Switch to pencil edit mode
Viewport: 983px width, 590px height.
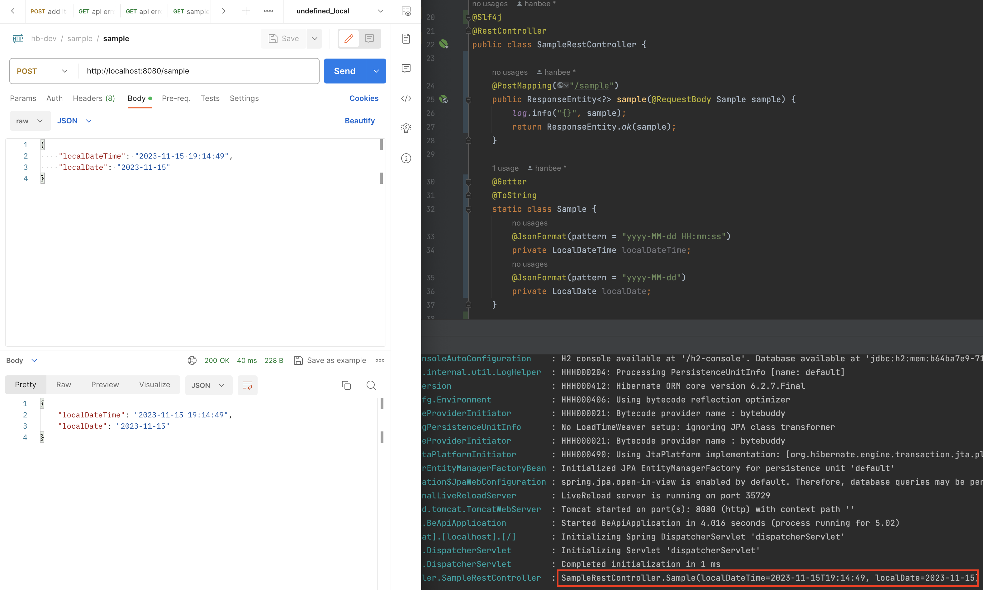pyautogui.click(x=349, y=39)
